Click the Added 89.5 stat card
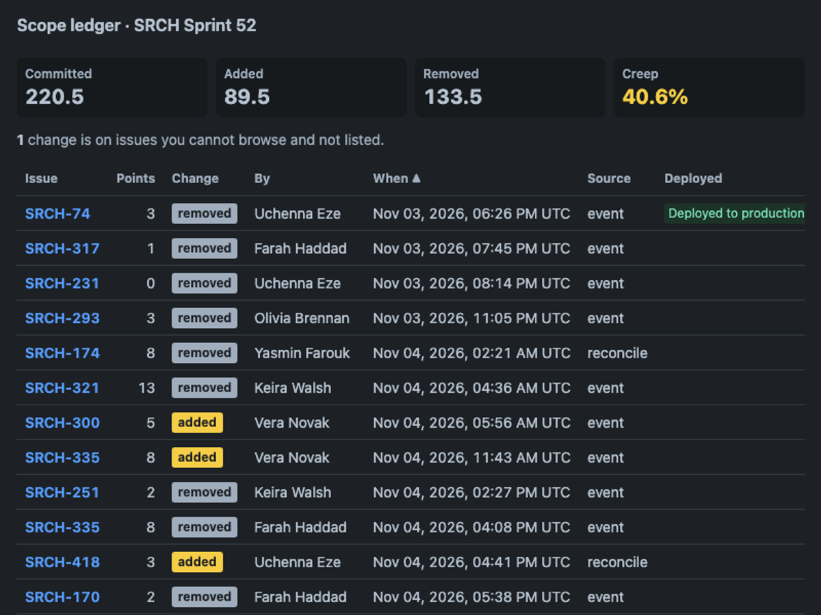The height and width of the screenshot is (615, 821). tap(311, 87)
